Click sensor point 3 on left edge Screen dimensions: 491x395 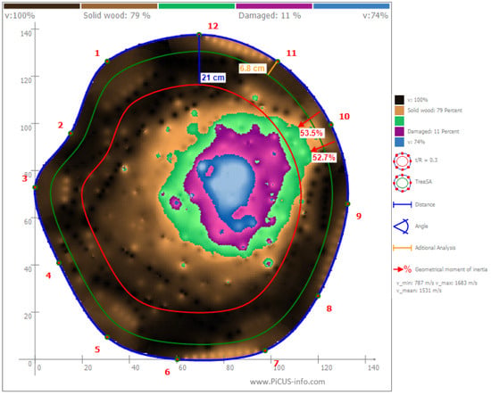point(35,187)
